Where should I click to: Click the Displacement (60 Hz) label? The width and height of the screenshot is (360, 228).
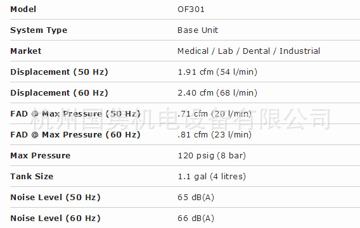pos(59,93)
